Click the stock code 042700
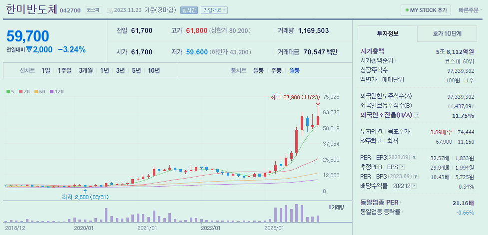 70,10
